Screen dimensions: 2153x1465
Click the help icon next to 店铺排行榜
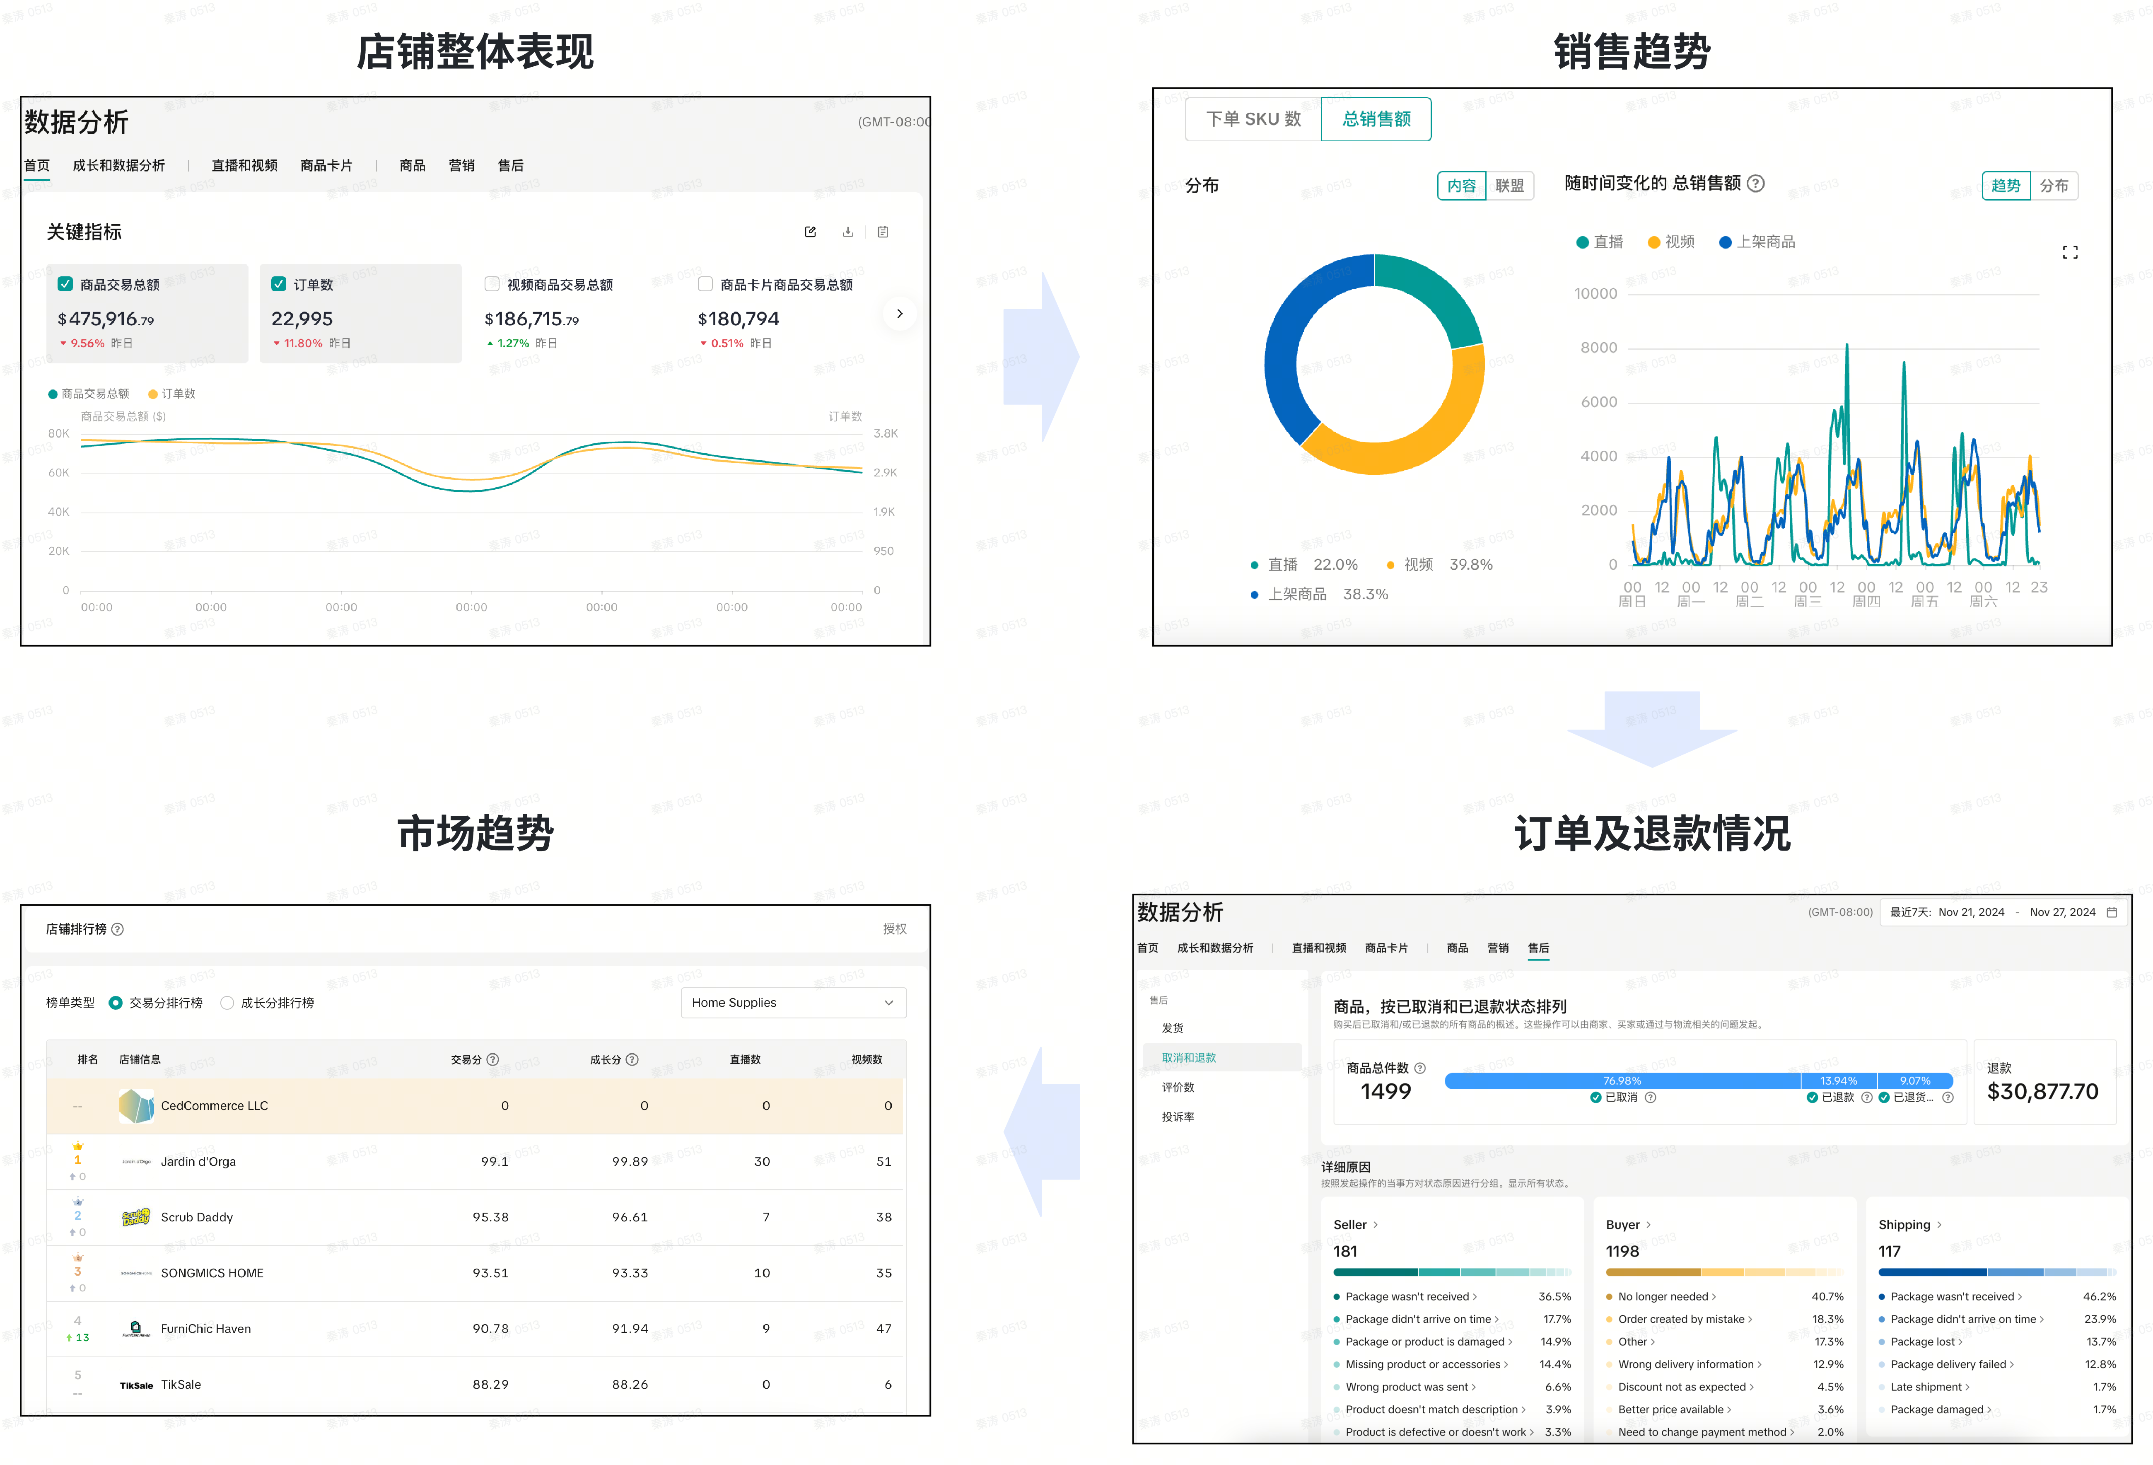point(118,928)
